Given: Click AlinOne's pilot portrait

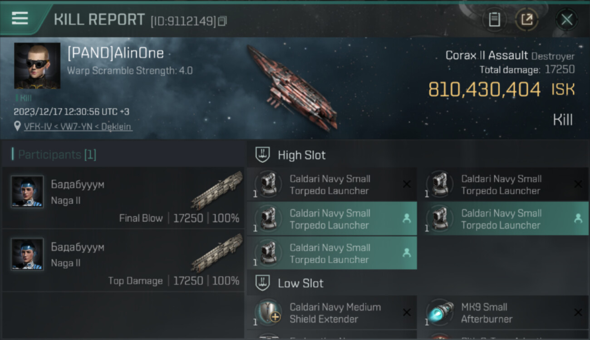Looking at the screenshot, I should click(37, 66).
